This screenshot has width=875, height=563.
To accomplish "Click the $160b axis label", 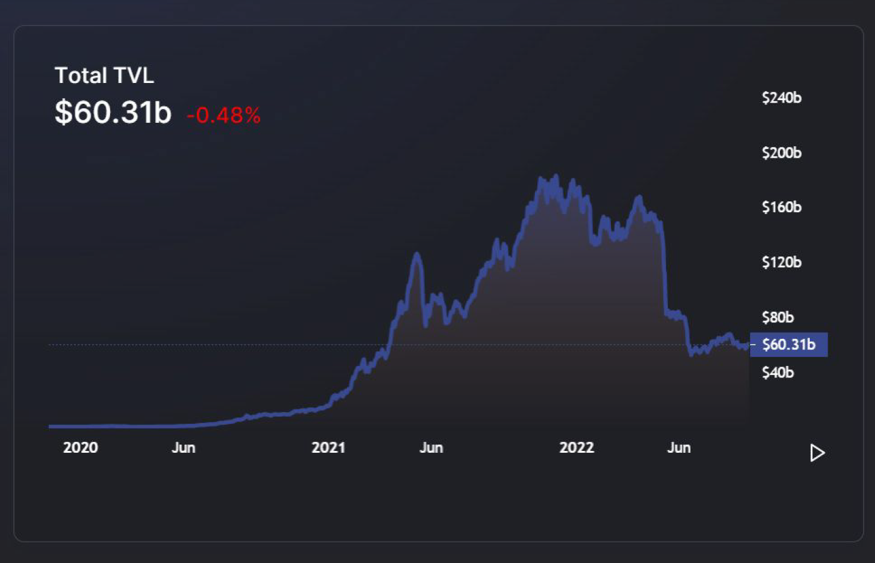I will coord(781,207).
